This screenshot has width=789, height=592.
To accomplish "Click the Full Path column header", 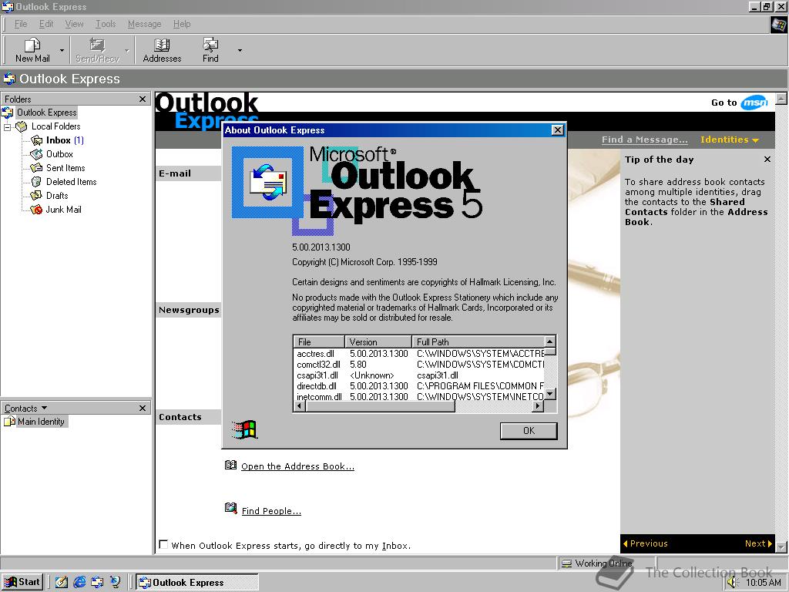I will pos(478,341).
